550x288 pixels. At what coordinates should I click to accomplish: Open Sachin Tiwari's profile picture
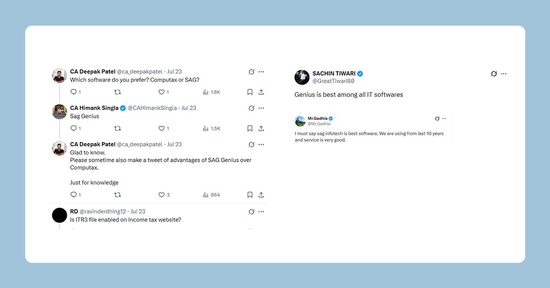click(x=302, y=77)
